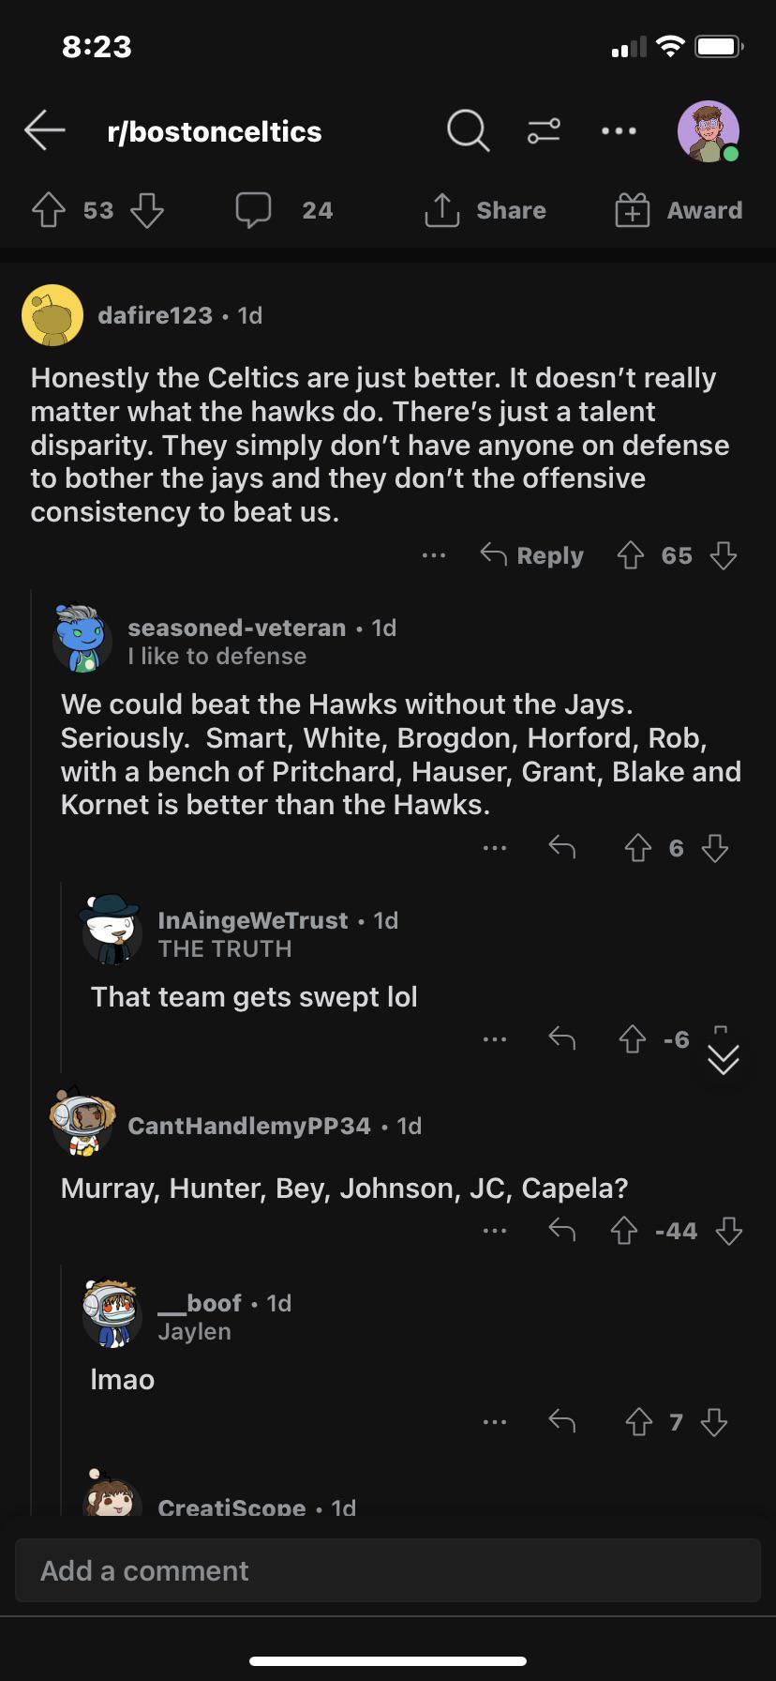Image resolution: width=776 pixels, height=1681 pixels.
Task: Upvote the post with 53 points
Action: click(49, 210)
